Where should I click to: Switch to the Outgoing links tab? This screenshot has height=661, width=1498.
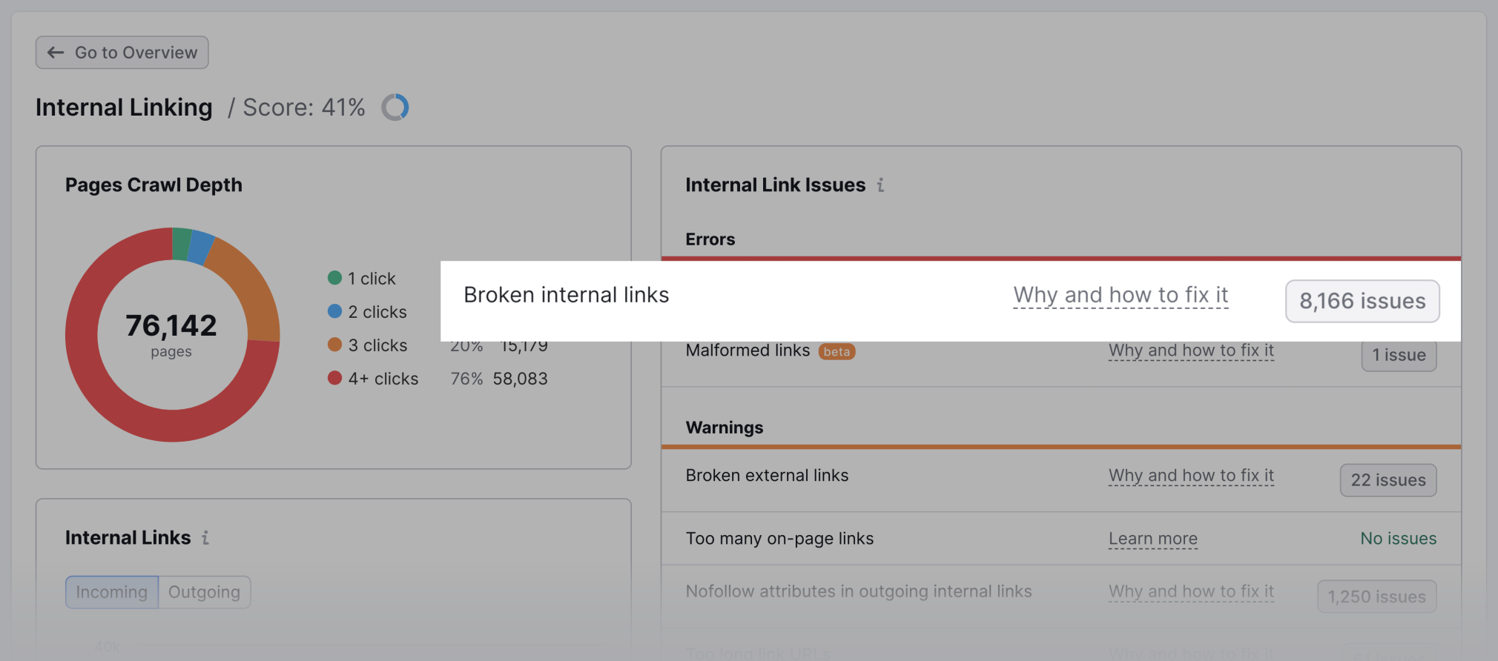[205, 592]
